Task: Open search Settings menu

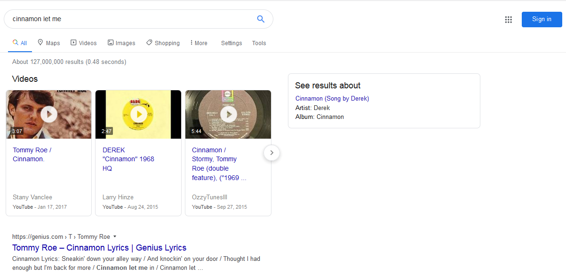Action: (231, 43)
